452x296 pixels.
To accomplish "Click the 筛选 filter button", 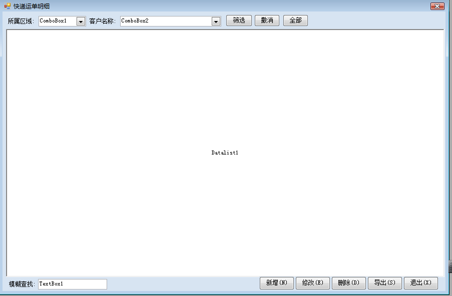I will click(239, 20).
